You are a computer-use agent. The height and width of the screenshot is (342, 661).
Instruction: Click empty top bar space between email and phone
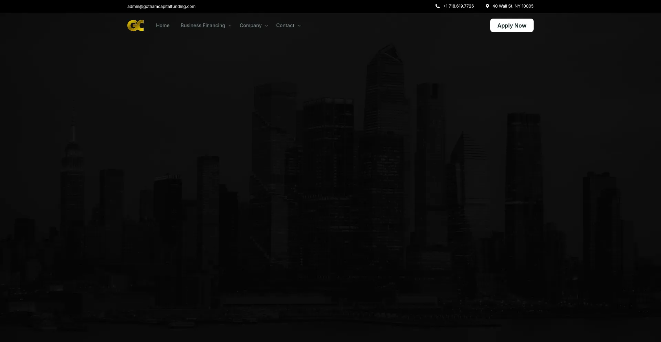pos(310,6)
